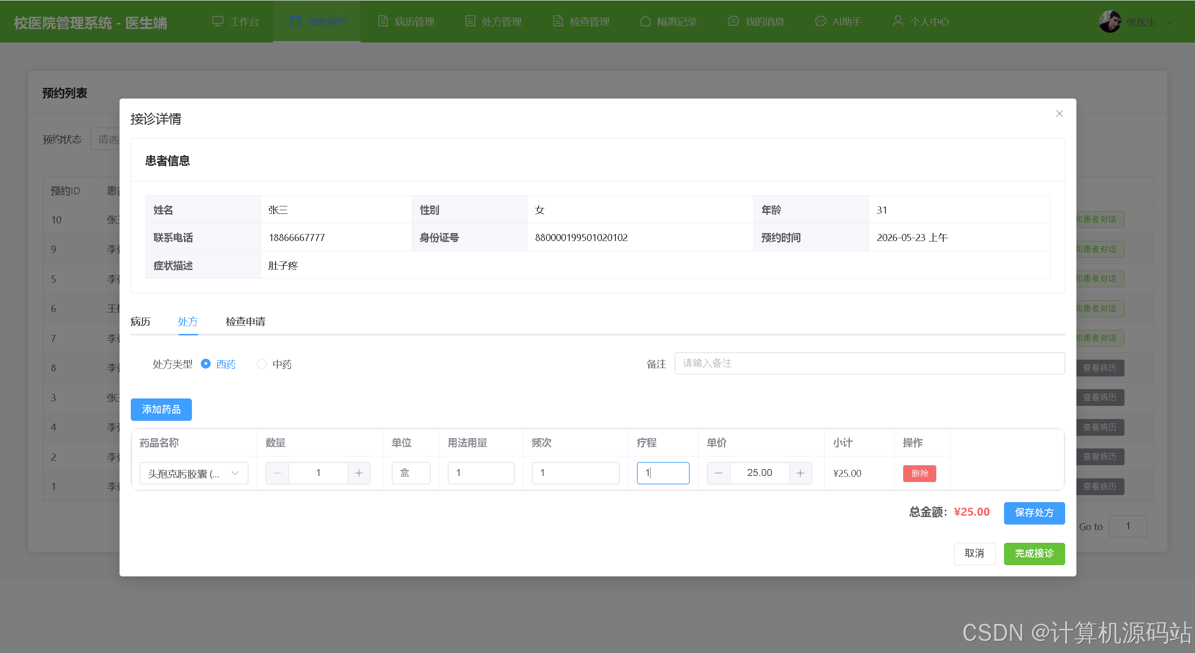Close the 接诊详情 dialog with the X icon
The height and width of the screenshot is (653, 1195).
[1059, 114]
